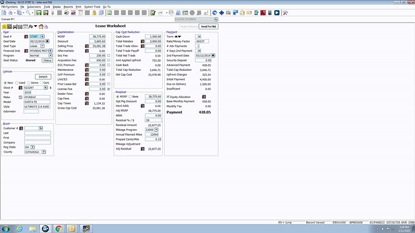This screenshot has height=233, width=415.
Task: Click the Make Primary button
Action: tap(189, 26)
